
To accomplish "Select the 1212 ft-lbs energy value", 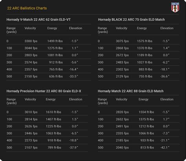I will pyautogui.click(x=146, y=126).
